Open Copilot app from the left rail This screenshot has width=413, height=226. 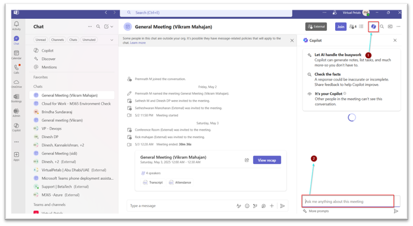tap(16, 127)
